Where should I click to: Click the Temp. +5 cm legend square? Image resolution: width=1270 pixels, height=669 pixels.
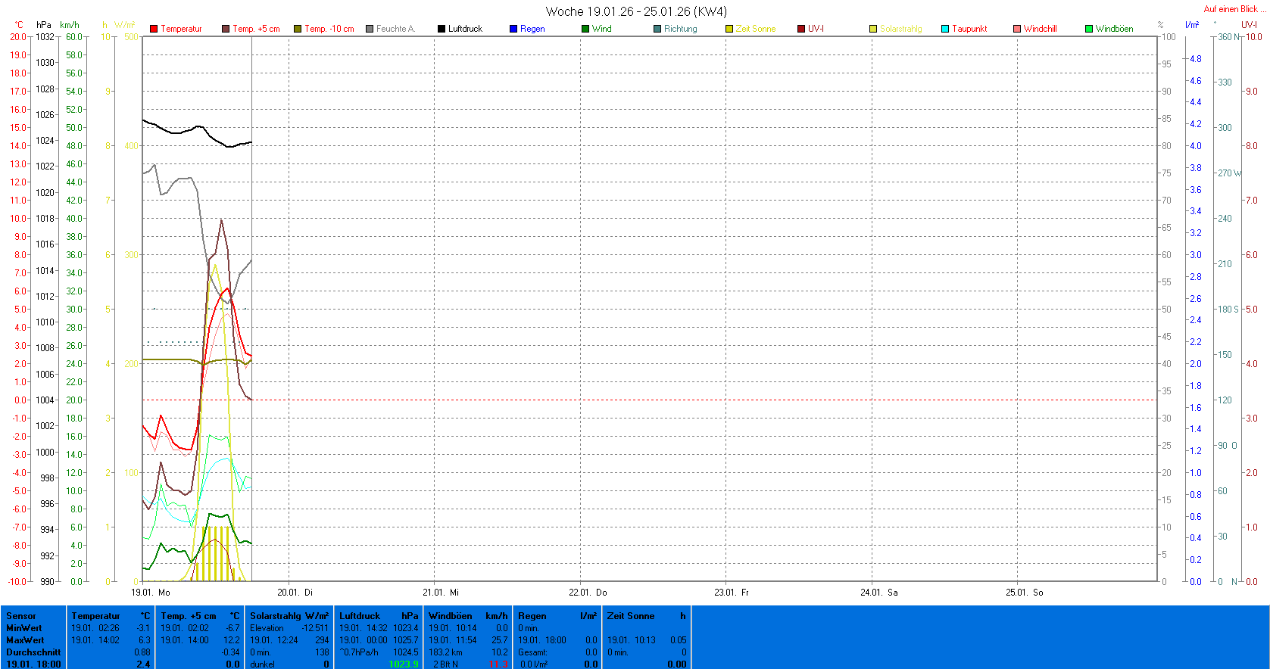click(226, 29)
